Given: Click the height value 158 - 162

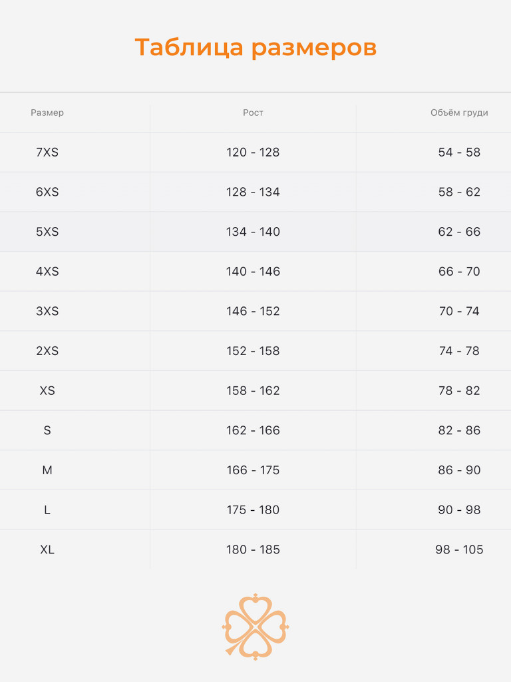Looking at the screenshot, I should (253, 390).
